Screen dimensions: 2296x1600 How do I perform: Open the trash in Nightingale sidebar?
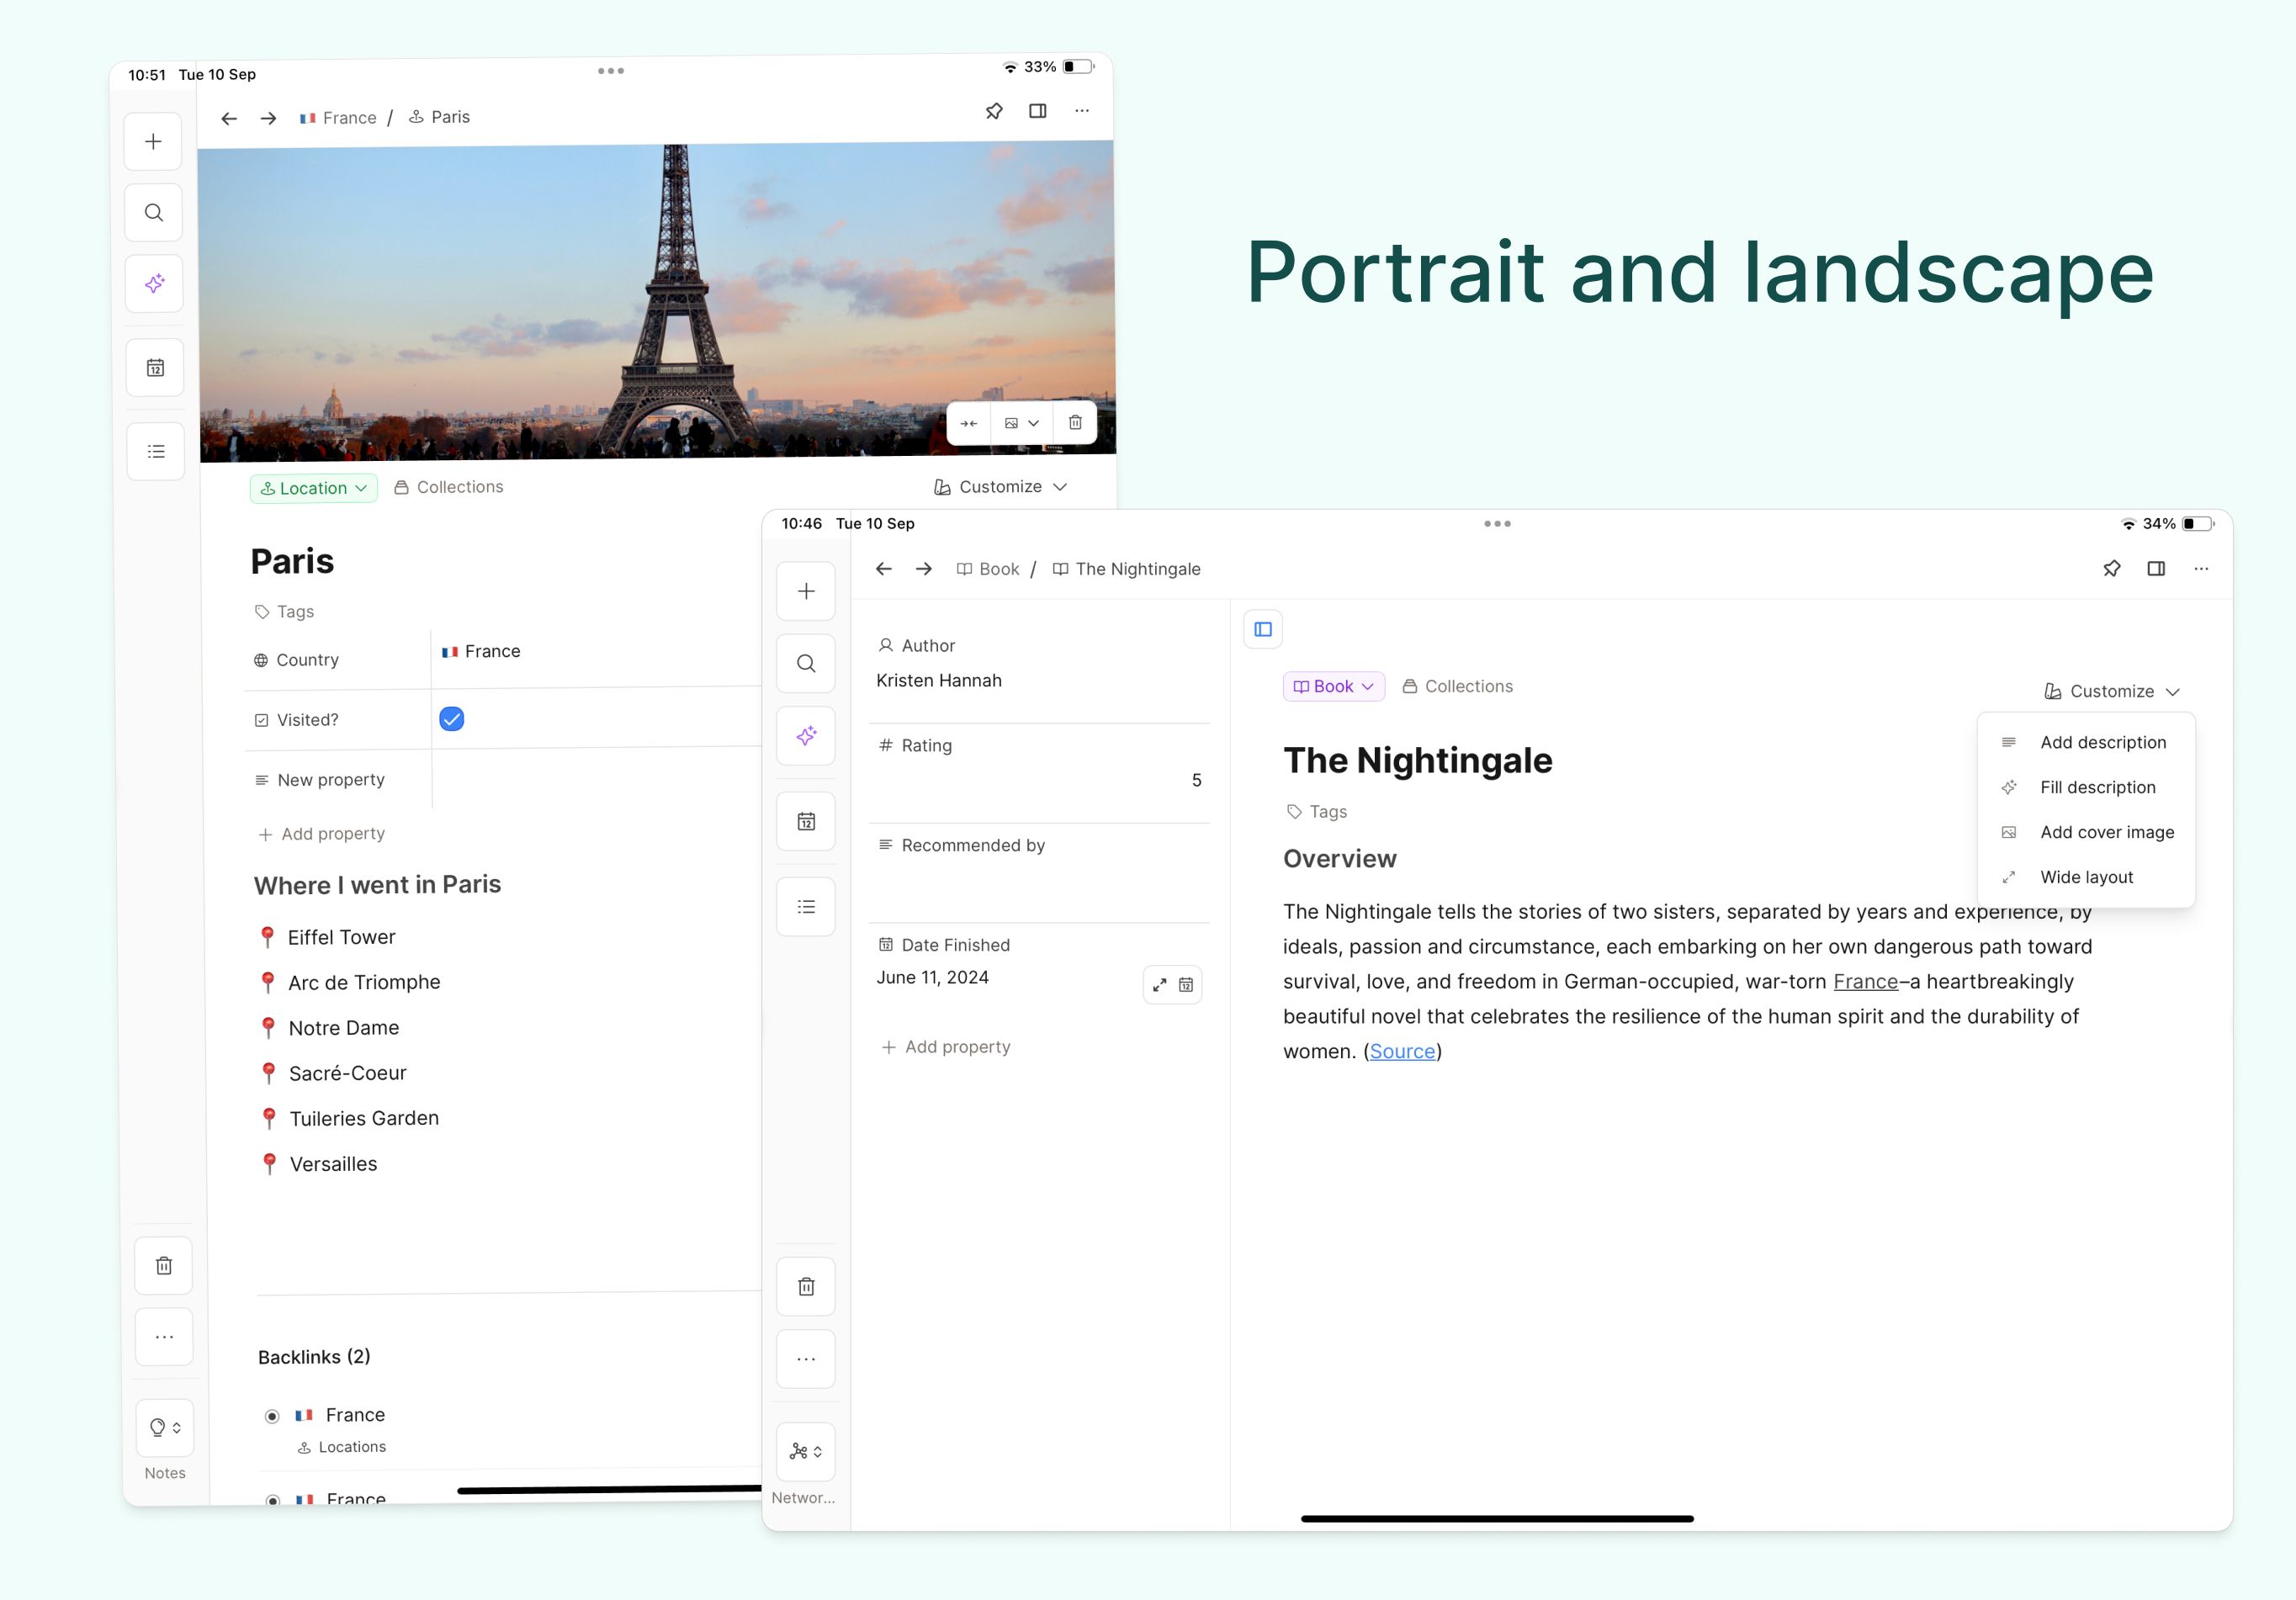(806, 1287)
